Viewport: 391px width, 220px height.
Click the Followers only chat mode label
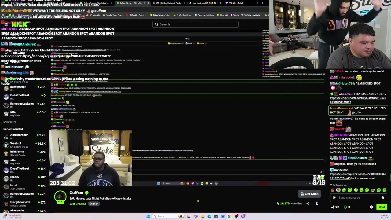click(x=339, y=185)
